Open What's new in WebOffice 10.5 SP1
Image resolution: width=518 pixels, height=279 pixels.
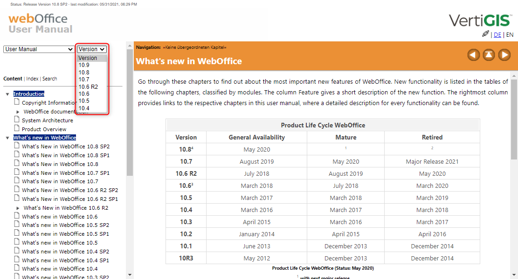coord(65,233)
